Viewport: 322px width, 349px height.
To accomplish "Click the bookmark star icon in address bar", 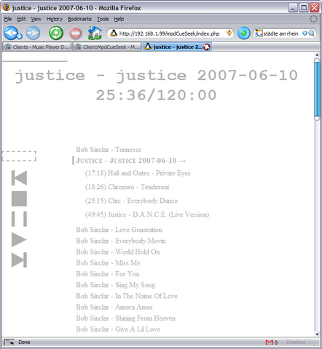I will [x=229, y=33].
